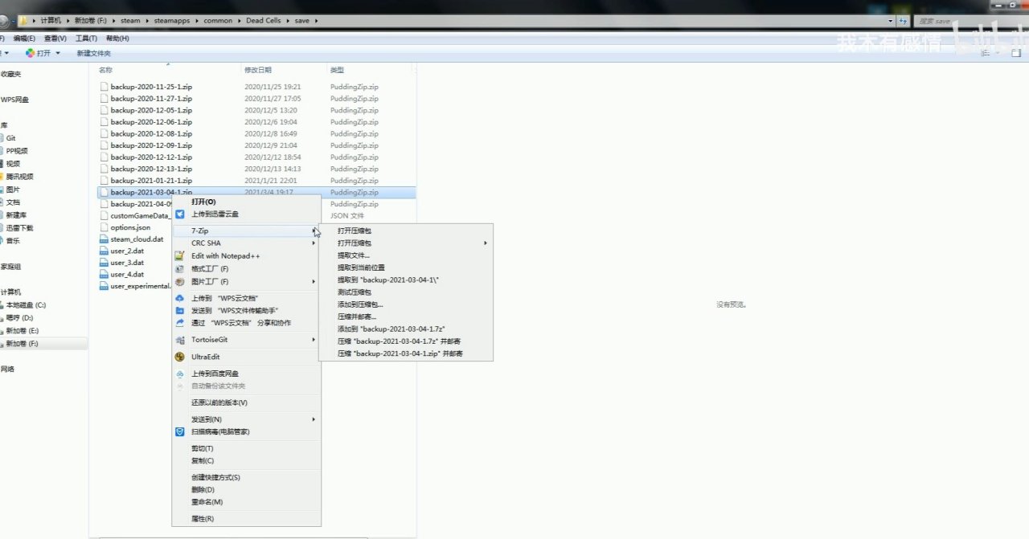Select 本地磁盘 (C:) in navigation pane
Screen dimensions: 1029x539
pyautogui.click(x=27, y=305)
